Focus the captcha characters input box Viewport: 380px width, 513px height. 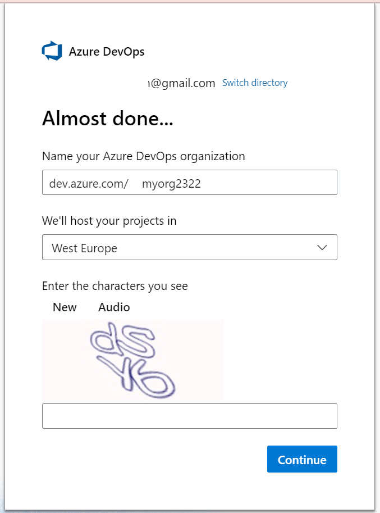(189, 416)
